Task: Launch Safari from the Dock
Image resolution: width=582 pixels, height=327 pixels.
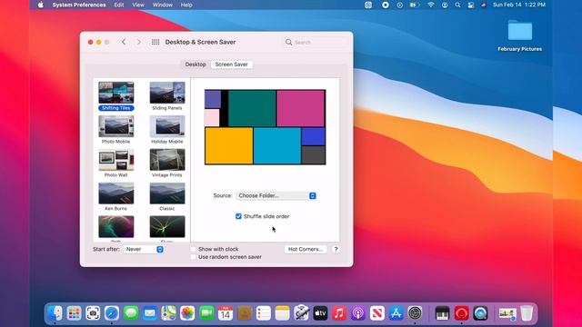Action: [x=112, y=313]
